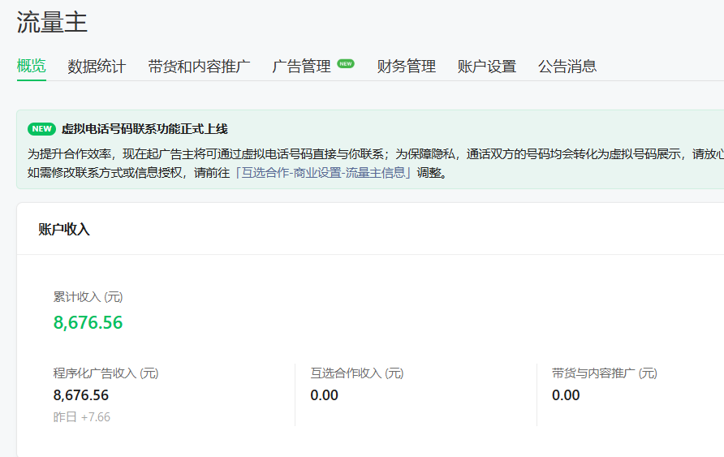Click the 昨日 +7.66 text
This screenshot has height=457, width=724.
click(82, 417)
